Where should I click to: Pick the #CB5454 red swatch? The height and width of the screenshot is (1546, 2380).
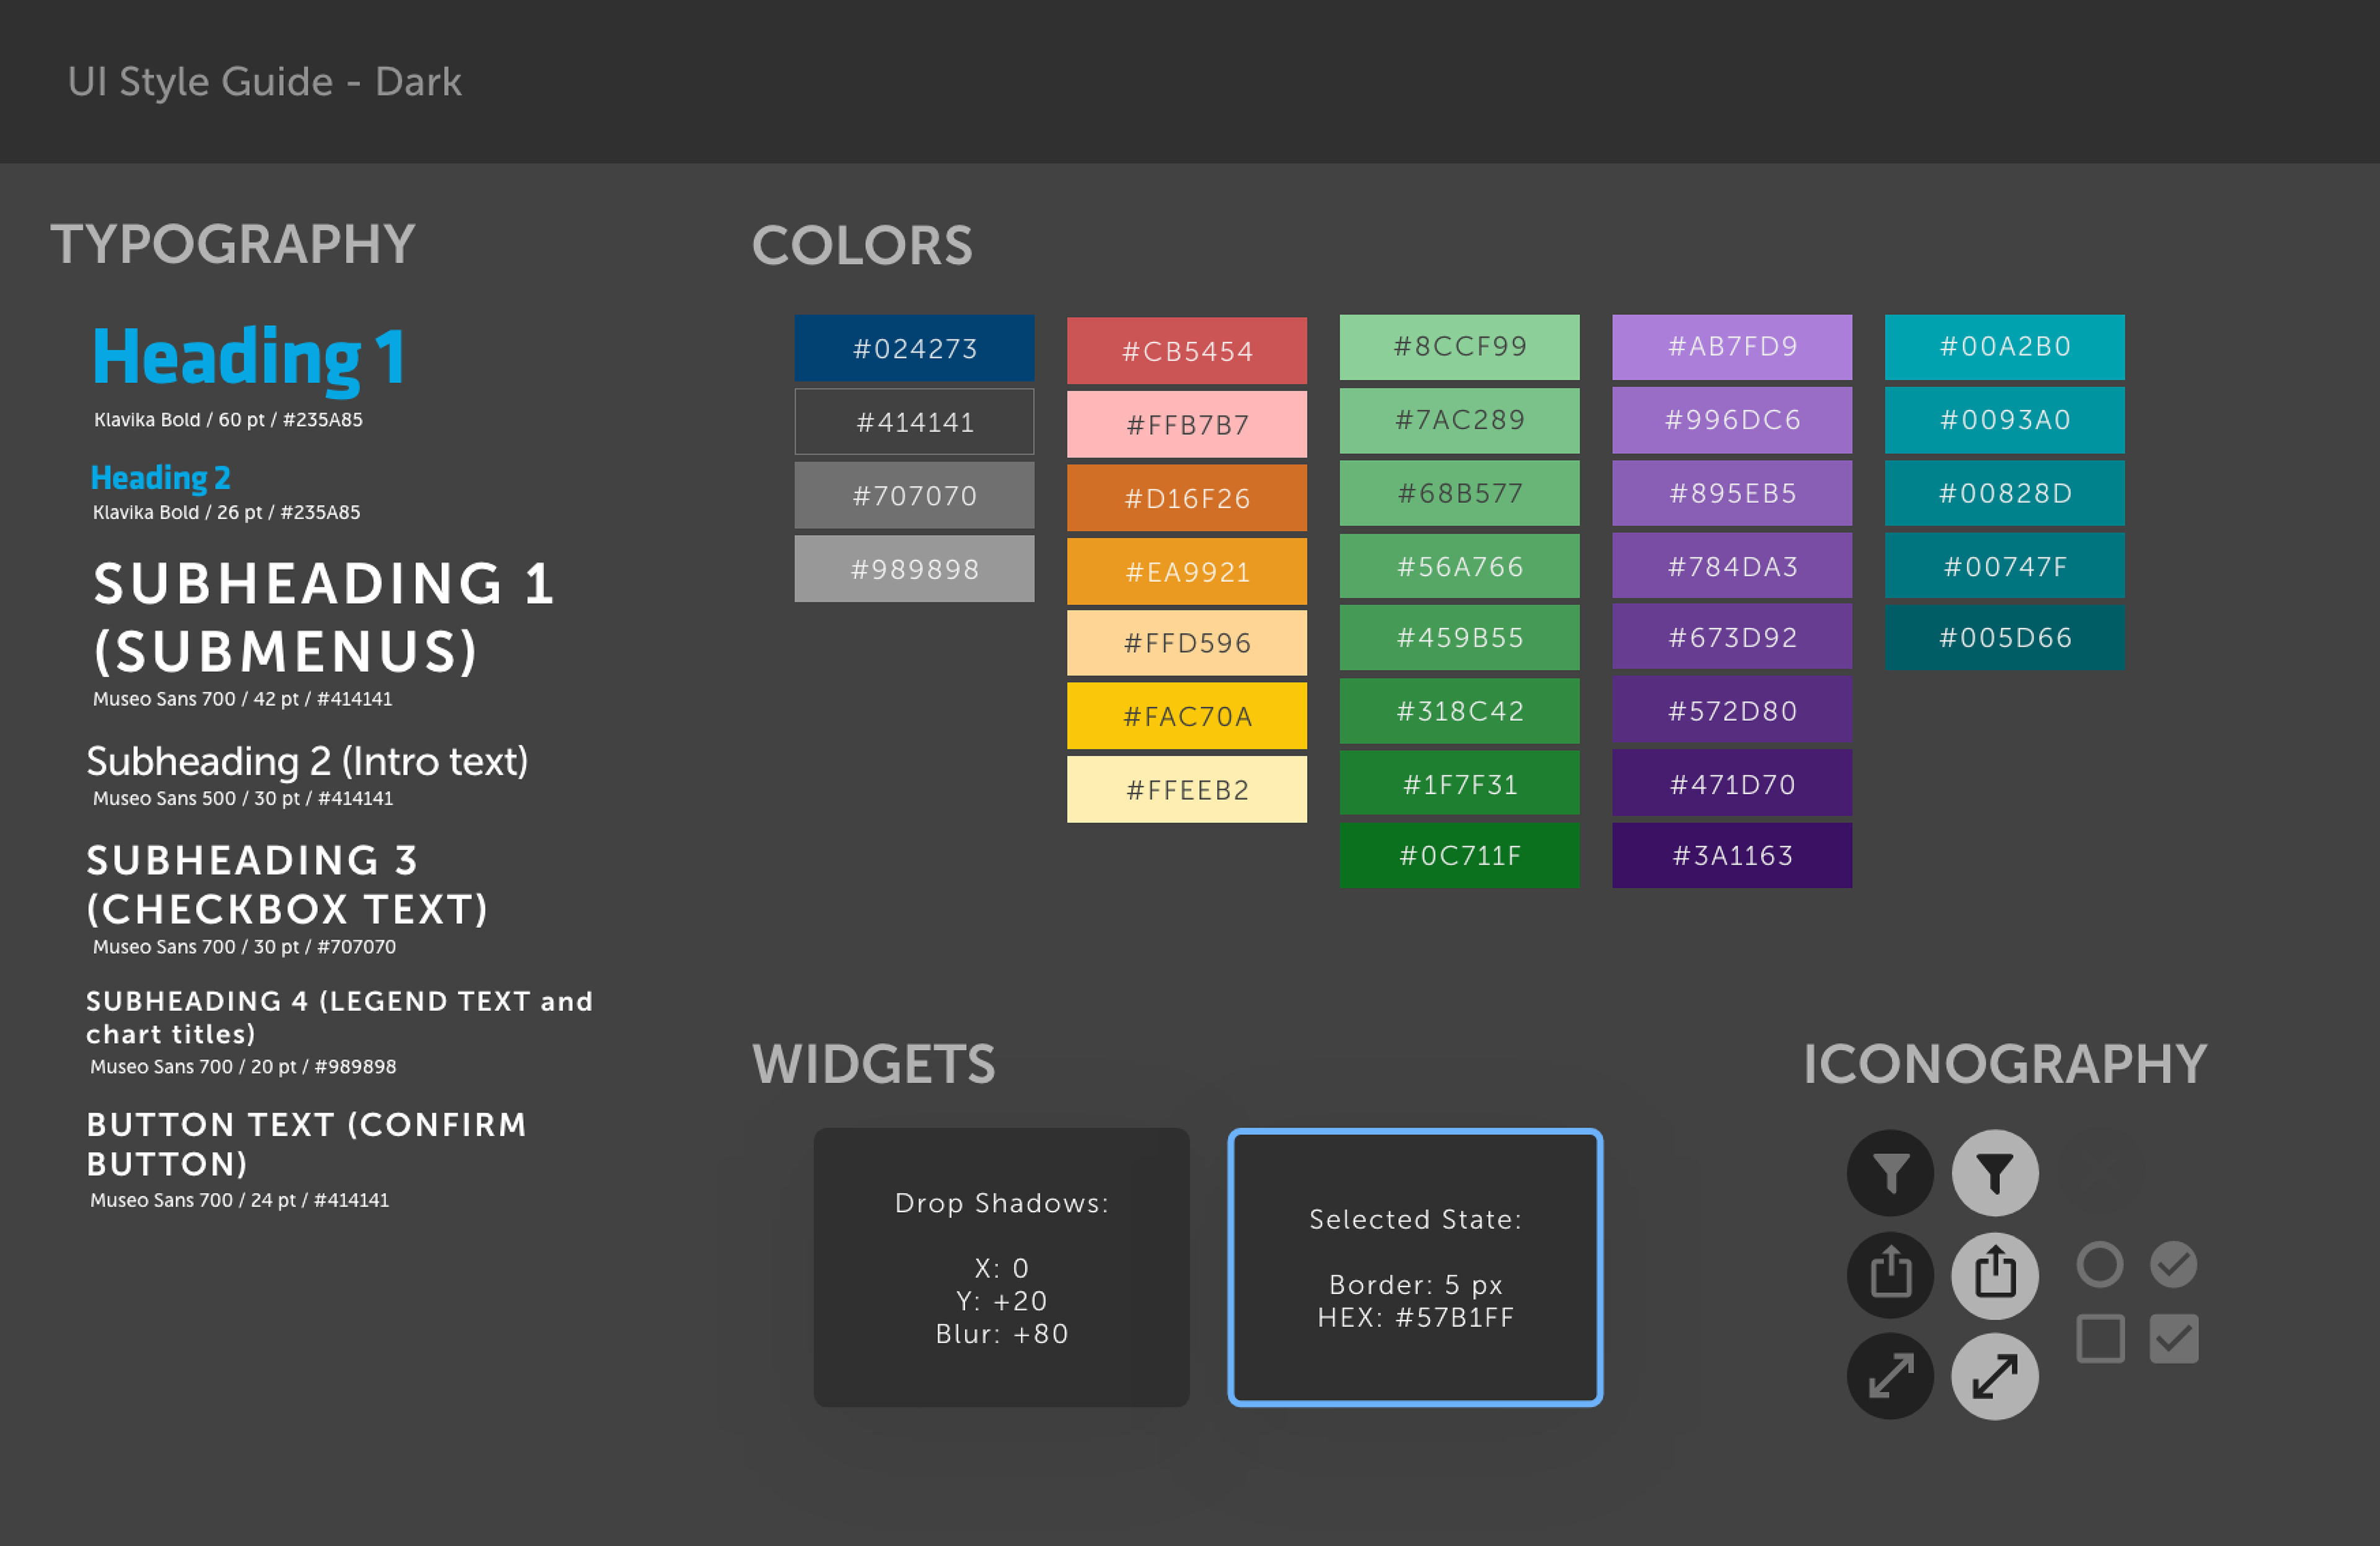(1187, 351)
